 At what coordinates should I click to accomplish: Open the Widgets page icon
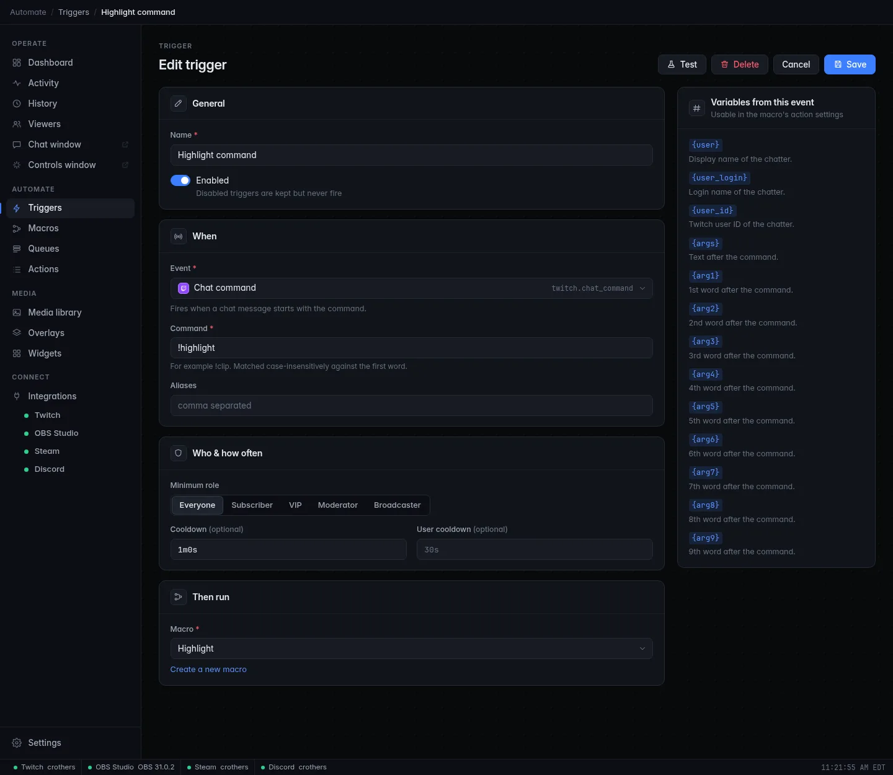click(x=17, y=353)
